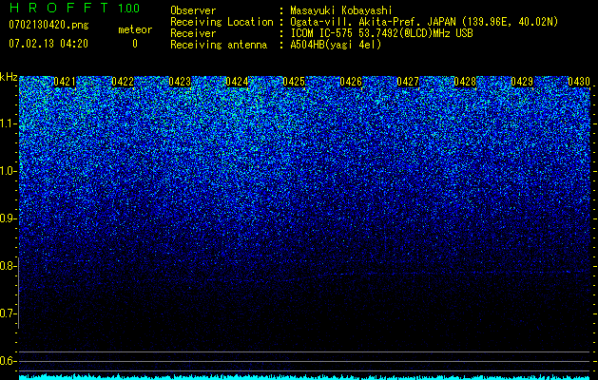This screenshot has height=380, width=598.
Task: Select the filename 0702130420.png
Action: (x=48, y=25)
